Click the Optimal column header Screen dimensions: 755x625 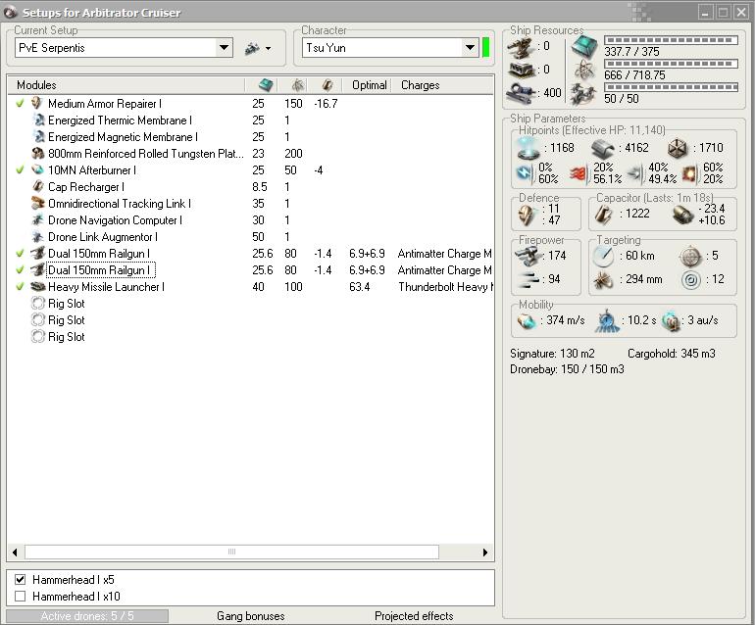(369, 85)
